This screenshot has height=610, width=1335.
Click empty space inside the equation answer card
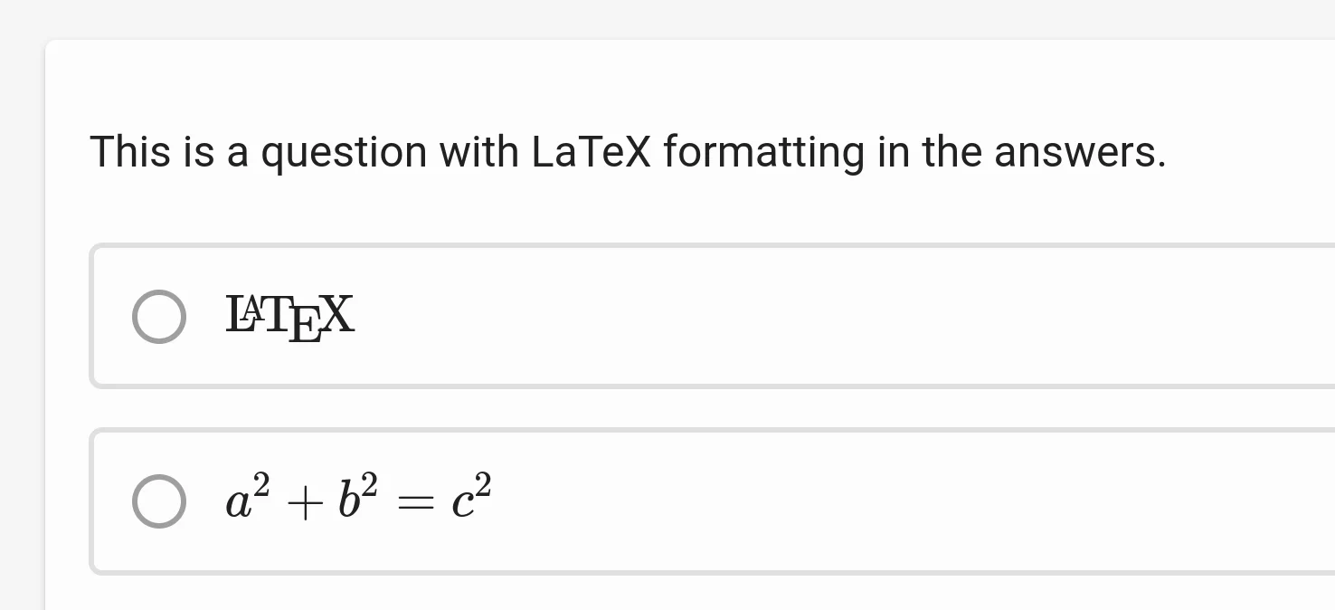click(814, 500)
